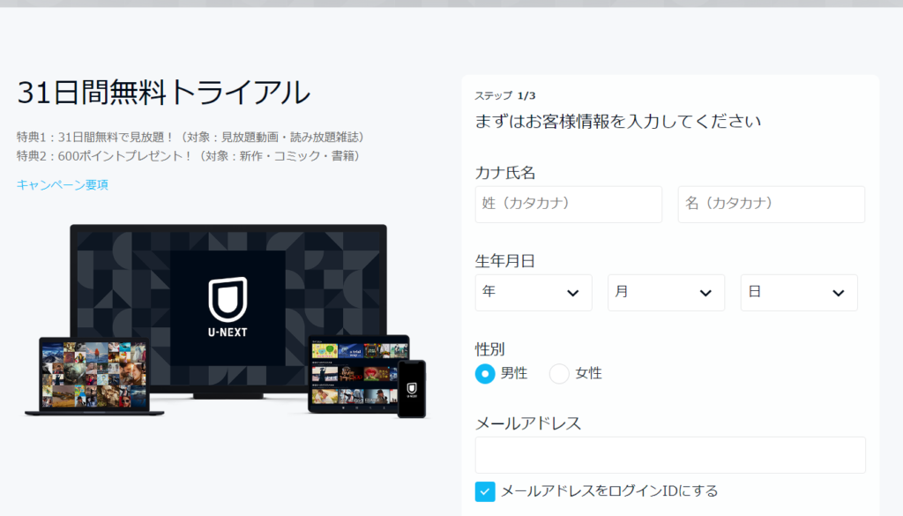Click the メールアドレス text box
Viewport: 903px width, 516px height.
[x=670, y=455]
